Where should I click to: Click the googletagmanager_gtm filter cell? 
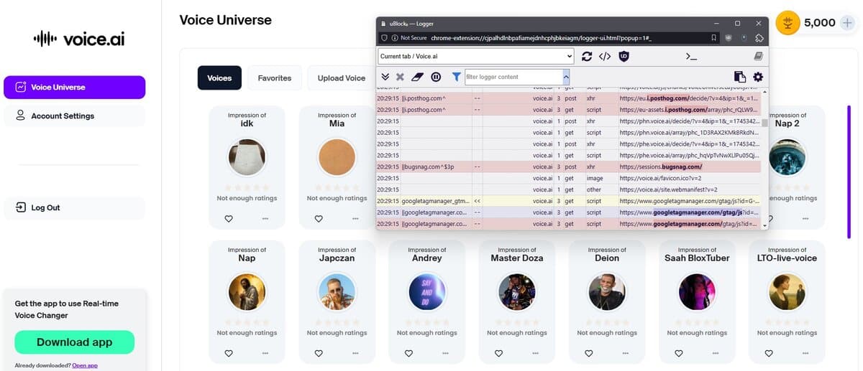point(435,202)
